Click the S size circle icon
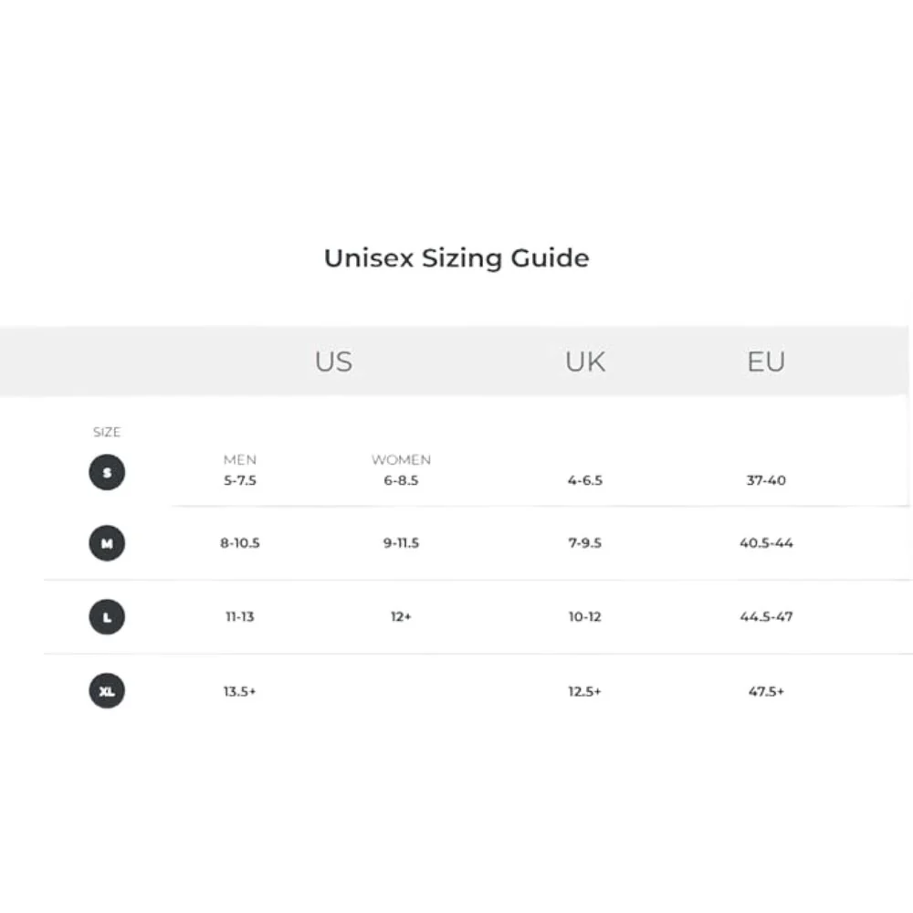Viewport: 913px width, 913px height. pos(107,472)
